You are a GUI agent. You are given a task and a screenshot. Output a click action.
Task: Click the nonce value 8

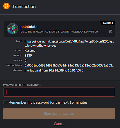pos(25,60)
